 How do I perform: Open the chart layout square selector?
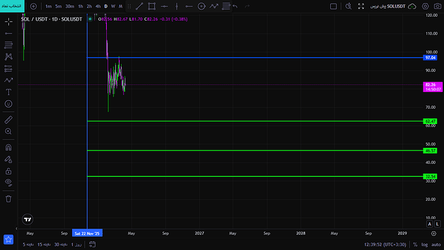tap(333, 6)
